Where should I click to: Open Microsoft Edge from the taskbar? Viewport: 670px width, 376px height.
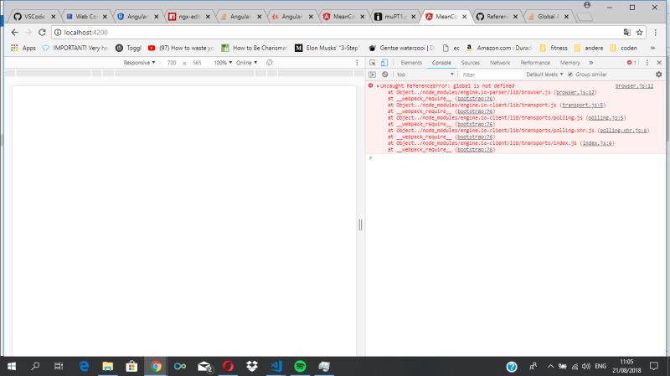84,366
